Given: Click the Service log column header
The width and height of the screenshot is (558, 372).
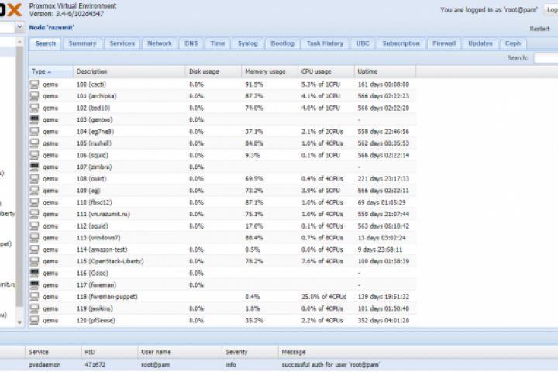Looking at the screenshot, I should coord(53,352).
